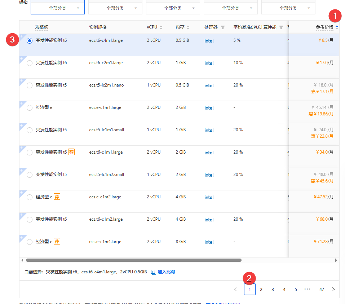Click the price ¥8.5/月
Screen dimensions: 345x304
coord(326,40)
